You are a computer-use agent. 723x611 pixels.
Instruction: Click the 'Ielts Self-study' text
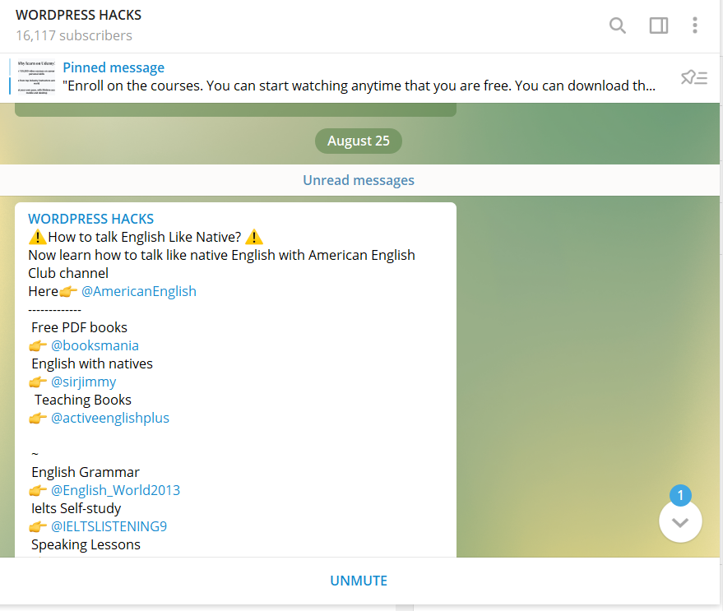click(x=76, y=508)
